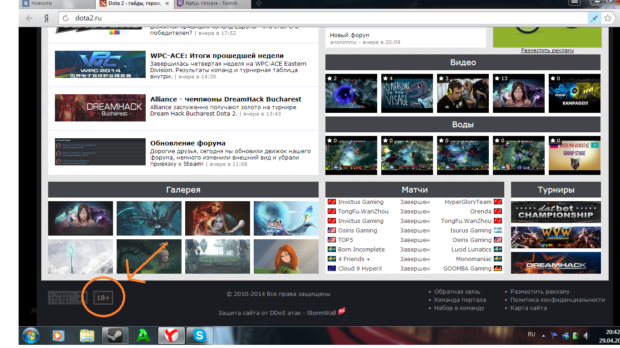The width and height of the screenshot is (620, 348).
Task: Go back with the browser back arrow
Action: [x=30, y=19]
